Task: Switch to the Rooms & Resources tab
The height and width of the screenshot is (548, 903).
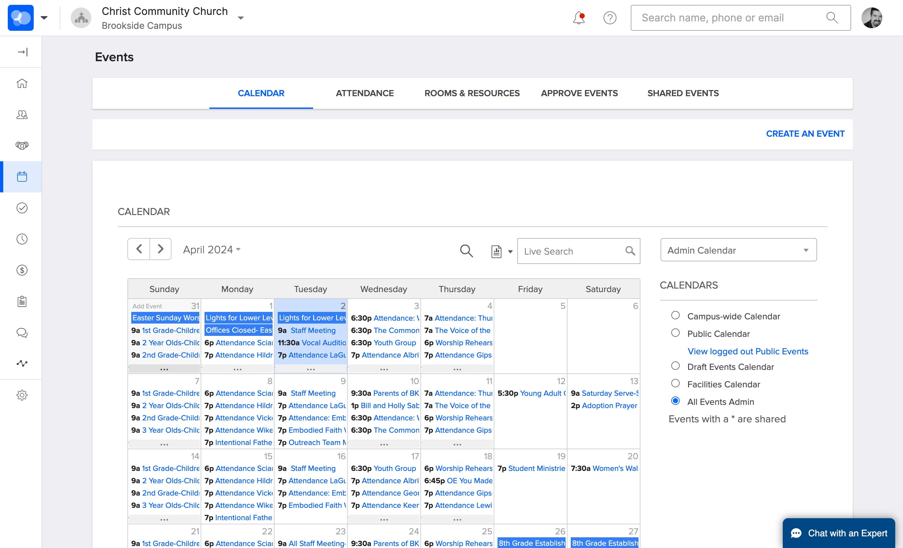Action: pos(472,93)
